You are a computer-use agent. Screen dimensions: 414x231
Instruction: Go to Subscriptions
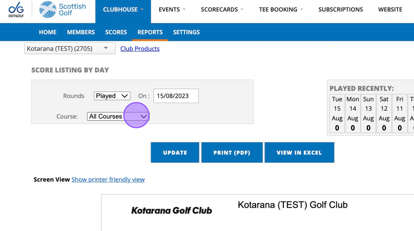pyautogui.click(x=340, y=10)
